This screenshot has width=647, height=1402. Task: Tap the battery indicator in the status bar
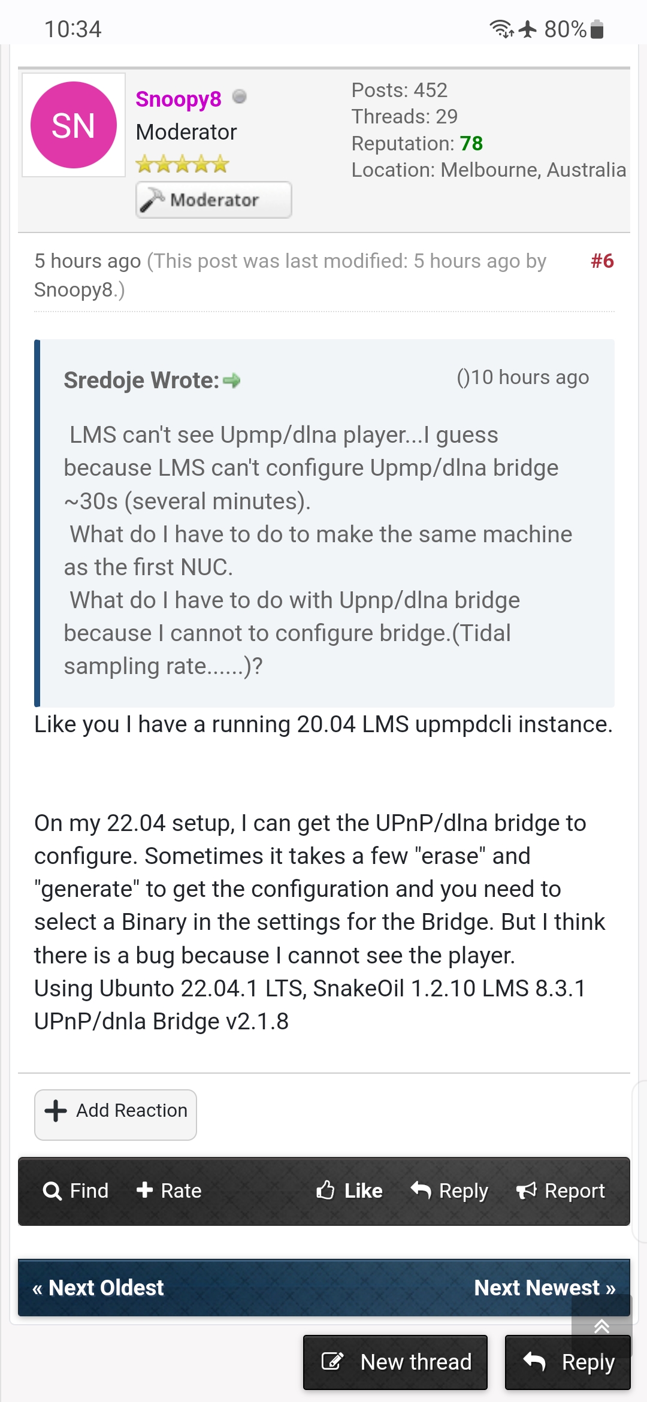pos(597,29)
